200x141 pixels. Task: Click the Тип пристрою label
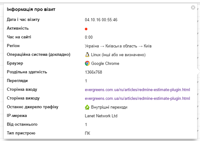[21, 133]
